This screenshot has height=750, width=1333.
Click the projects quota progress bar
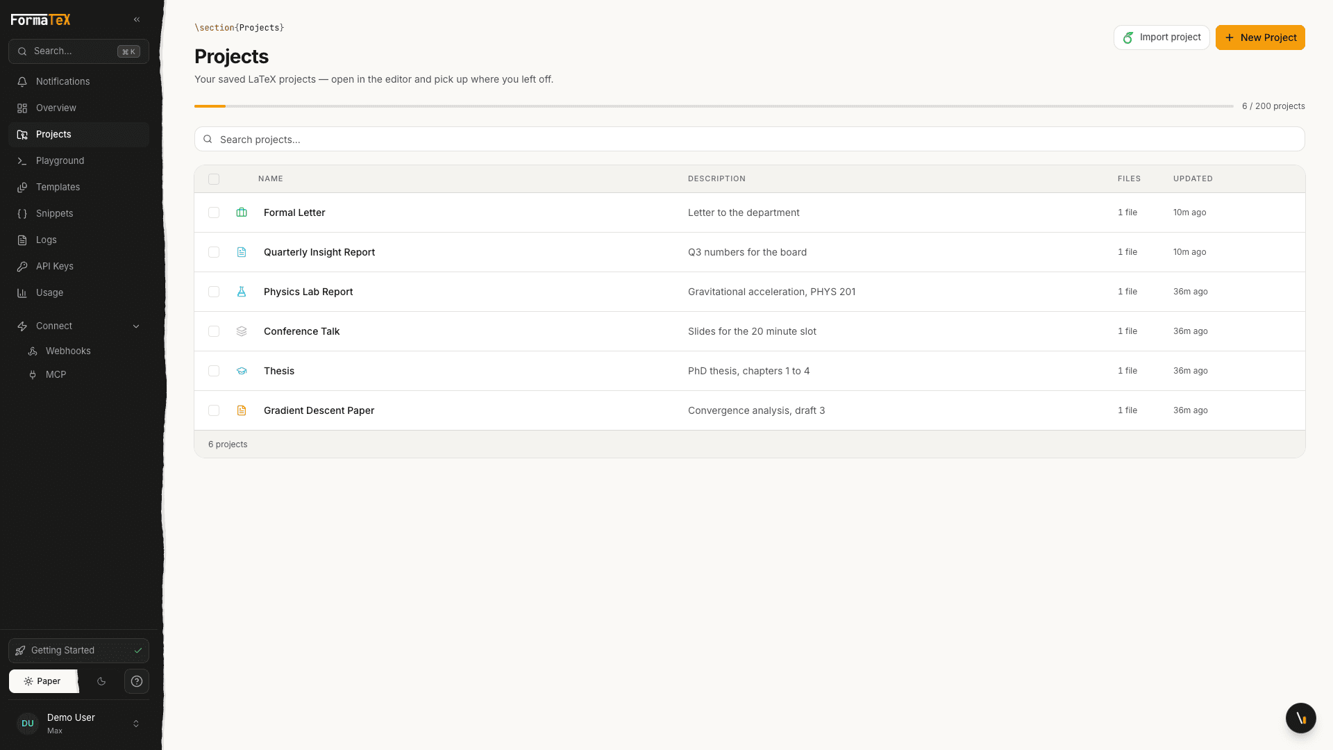(x=714, y=106)
